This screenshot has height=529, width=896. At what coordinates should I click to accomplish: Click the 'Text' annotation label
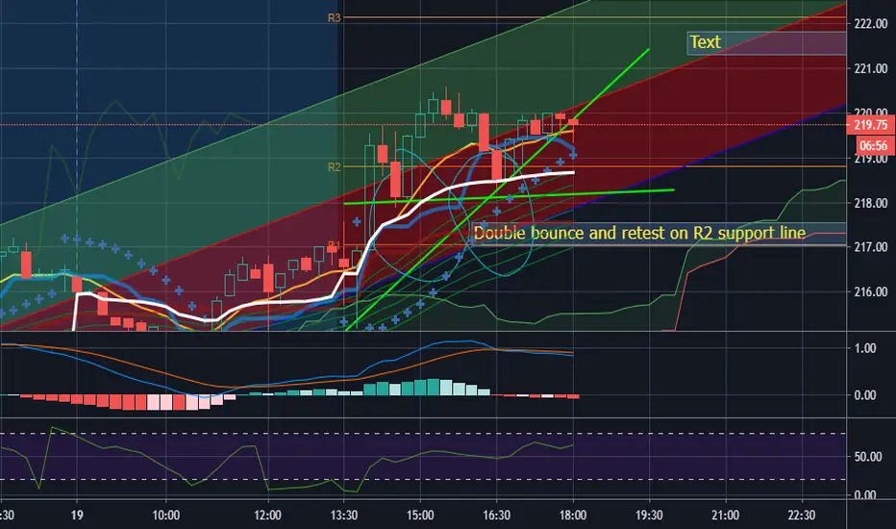705,42
